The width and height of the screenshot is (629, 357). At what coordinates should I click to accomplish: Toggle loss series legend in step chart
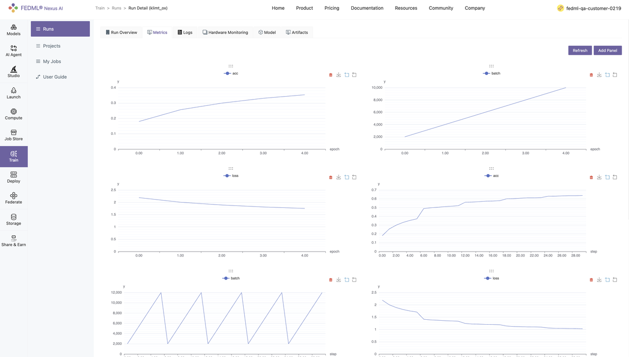[x=491, y=278]
